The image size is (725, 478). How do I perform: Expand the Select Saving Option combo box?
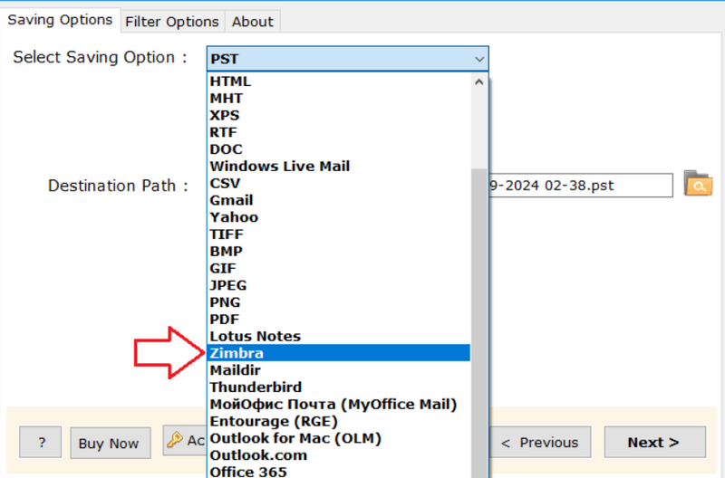[x=348, y=59]
